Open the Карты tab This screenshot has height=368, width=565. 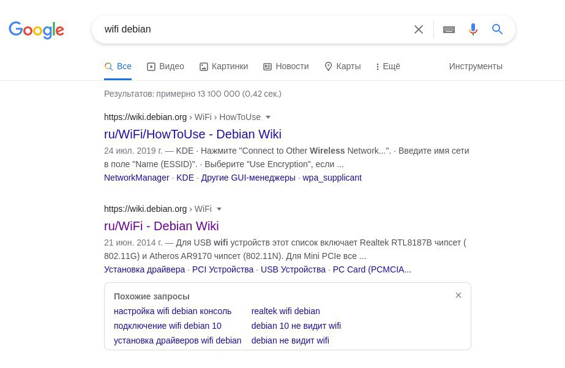click(343, 66)
